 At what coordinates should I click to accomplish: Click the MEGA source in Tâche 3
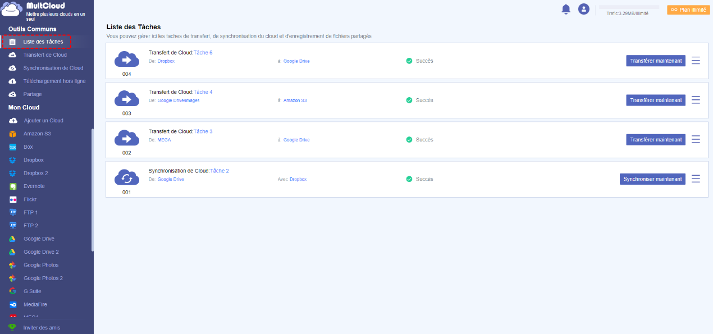[164, 140]
